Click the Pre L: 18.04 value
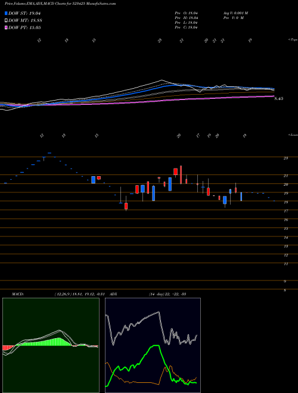Image resolution: width=298 pixels, height=393 pixels. coord(187,23)
